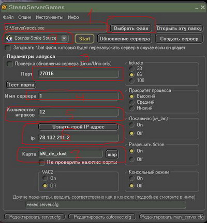Click the Имя сервера input field
Screen dimensions: 207x223
[x=79, y=96]
